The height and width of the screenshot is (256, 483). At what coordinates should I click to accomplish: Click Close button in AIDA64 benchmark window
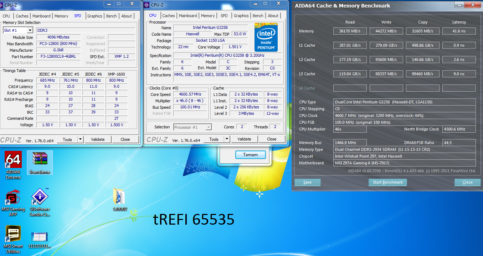(x=467, y=182)
